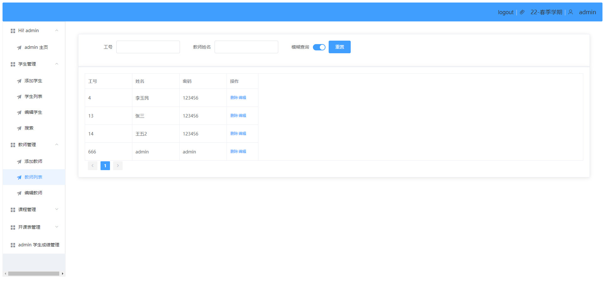Click the paper-plane icon beside 编辑教师
Image resolution: width=605 pixels, height=287 pixels.
[x=19, y=193]
